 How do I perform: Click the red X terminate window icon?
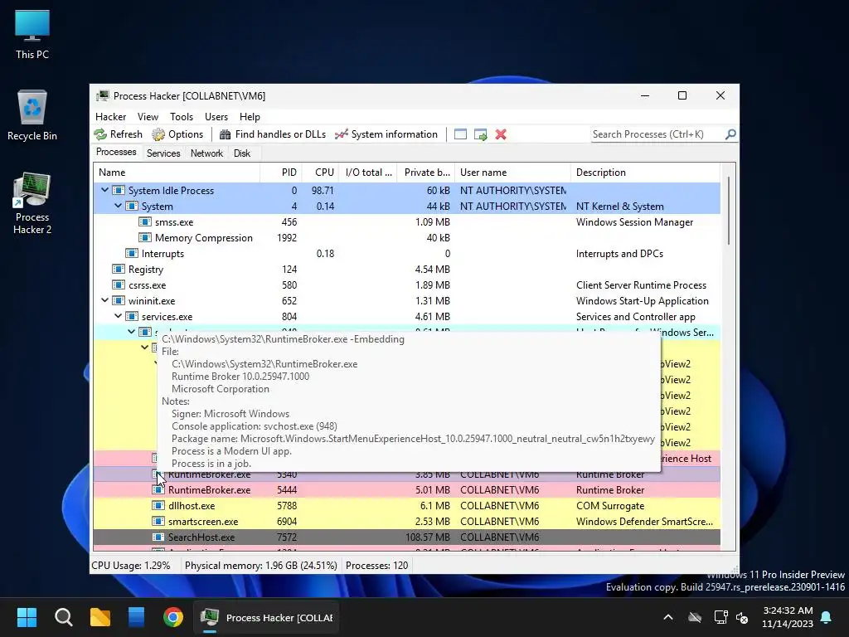pos(501,134)
